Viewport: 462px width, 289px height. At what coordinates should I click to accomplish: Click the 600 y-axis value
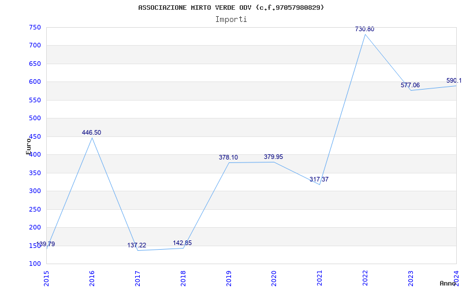click(x=35, y=81)
